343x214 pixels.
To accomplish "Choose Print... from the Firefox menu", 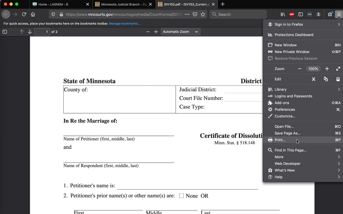I will (280, 140).
